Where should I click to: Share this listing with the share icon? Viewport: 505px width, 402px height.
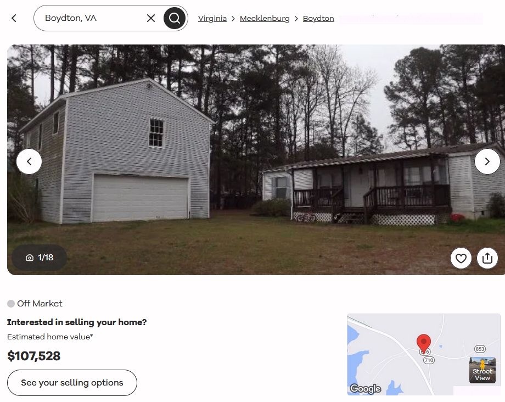tap(487, 258)
